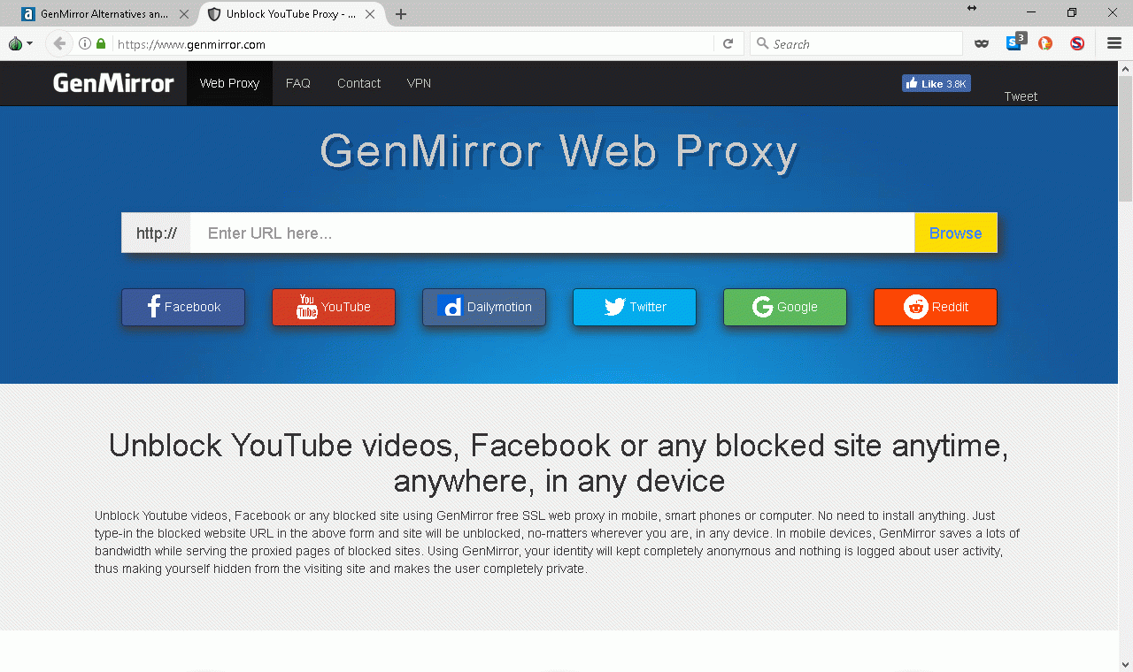This screenshot has height=672, width=1133.
Task: Open the mask extension icon
Action: pos(982,43)
